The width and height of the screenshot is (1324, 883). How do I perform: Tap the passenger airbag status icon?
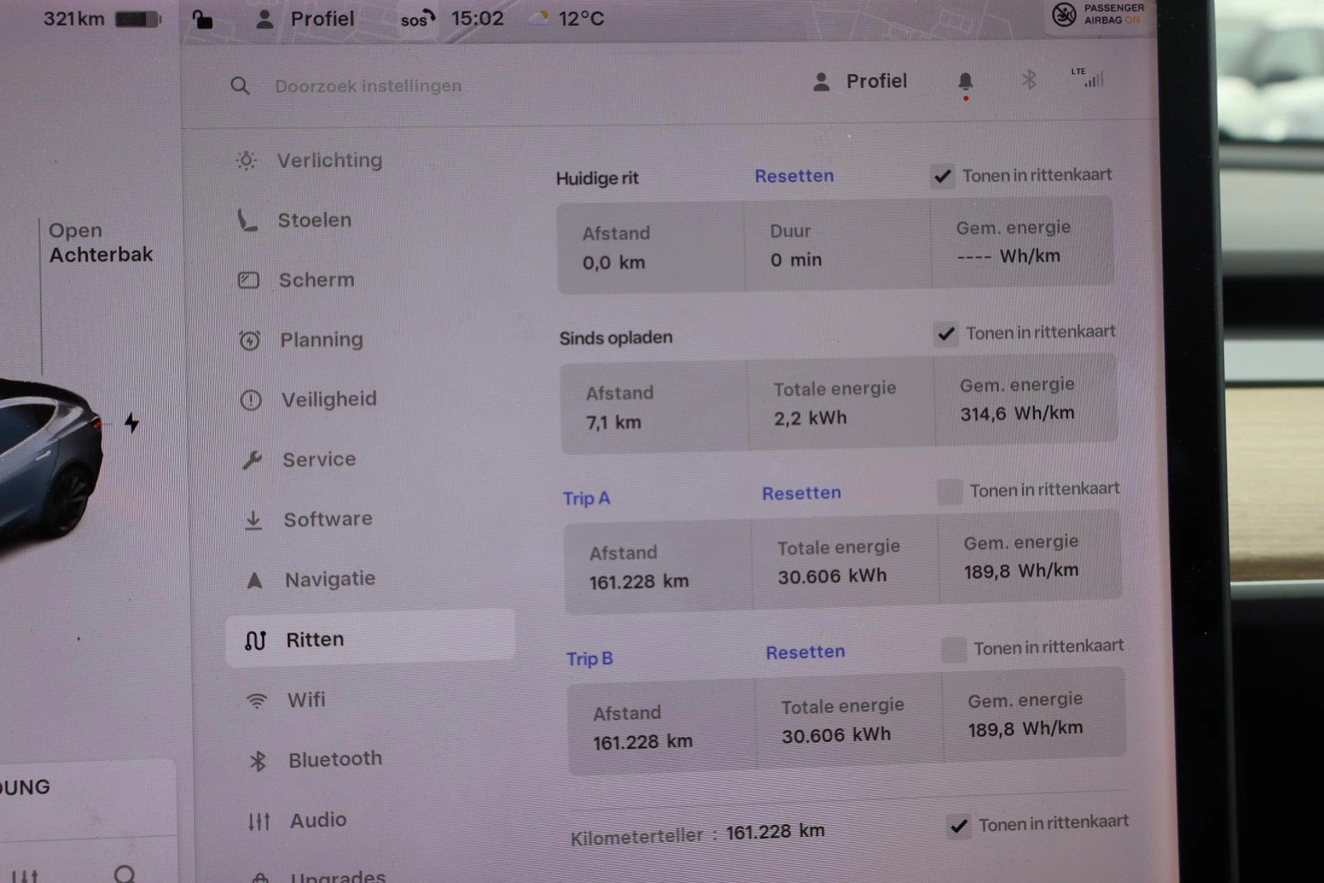pos(1063,14)
